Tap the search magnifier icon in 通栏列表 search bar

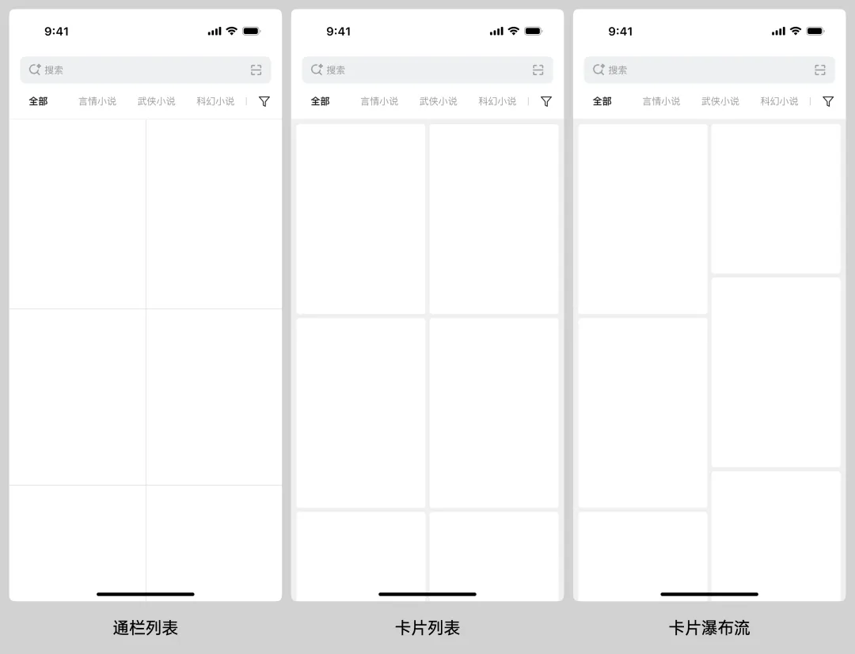pyautogui.click(x=35, y=70)
